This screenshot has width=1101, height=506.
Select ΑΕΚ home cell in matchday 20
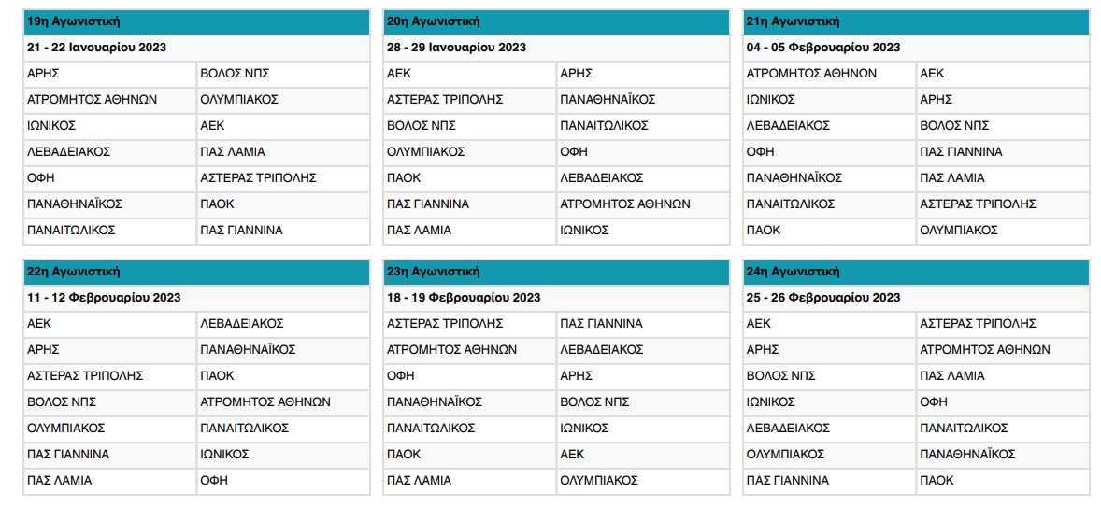click(470, 74)
